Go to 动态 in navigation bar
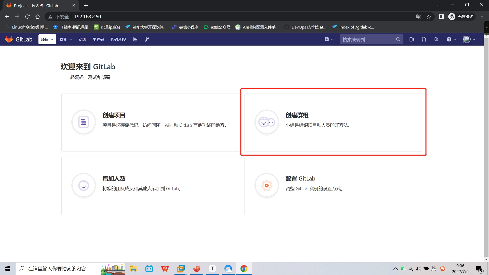Image resolution: width=489 pixels, height=275 pixels. tap(82, 39)
